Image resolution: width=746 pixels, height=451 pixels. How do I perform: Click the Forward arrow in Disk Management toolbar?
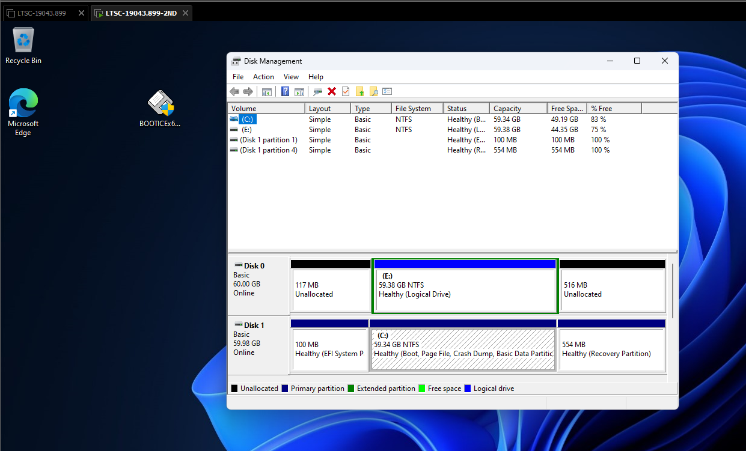(248, 91)
